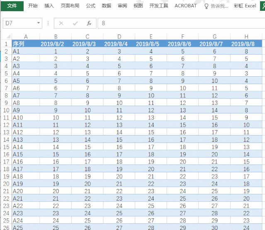Select the 2019/8/7 value 28 in row A23

click(214, 213)
